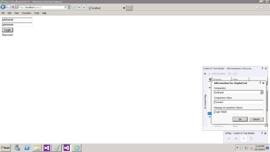Open the View menu
270x152 pixels.
pyautogui.click(x=17, y=13)
